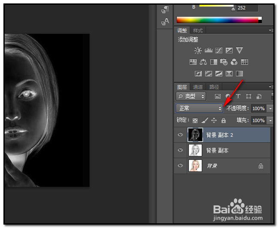The image size is (278, 228).
Task: Open the 类型 layer filter dropdown
Action: click(x=191, y=96)
